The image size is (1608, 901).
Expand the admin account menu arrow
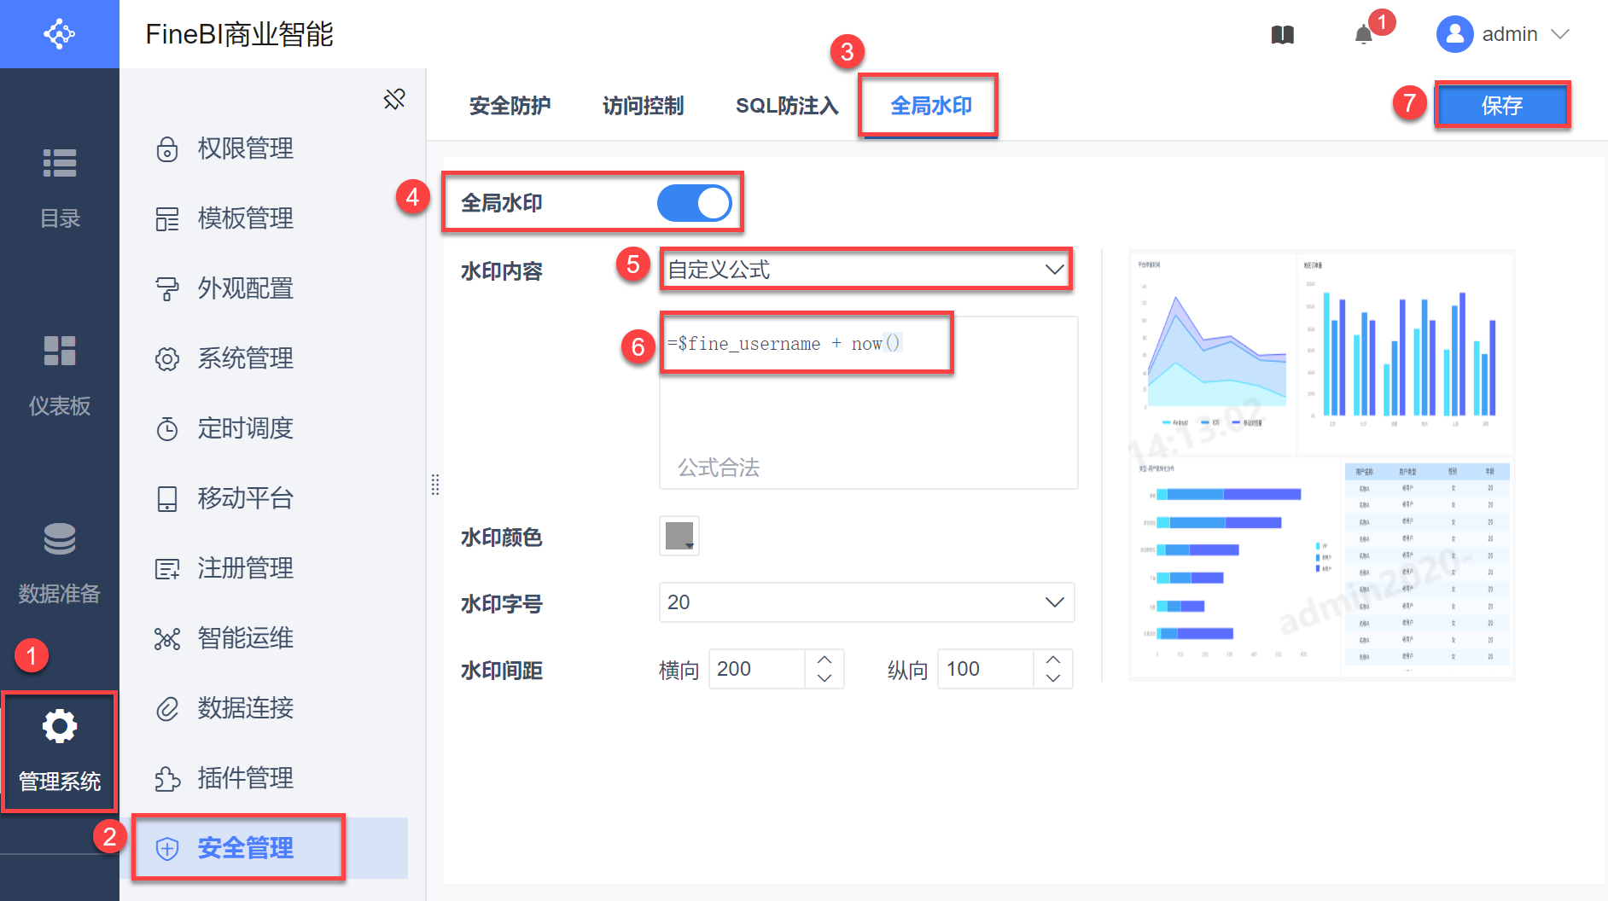(x=1560, y=34)
